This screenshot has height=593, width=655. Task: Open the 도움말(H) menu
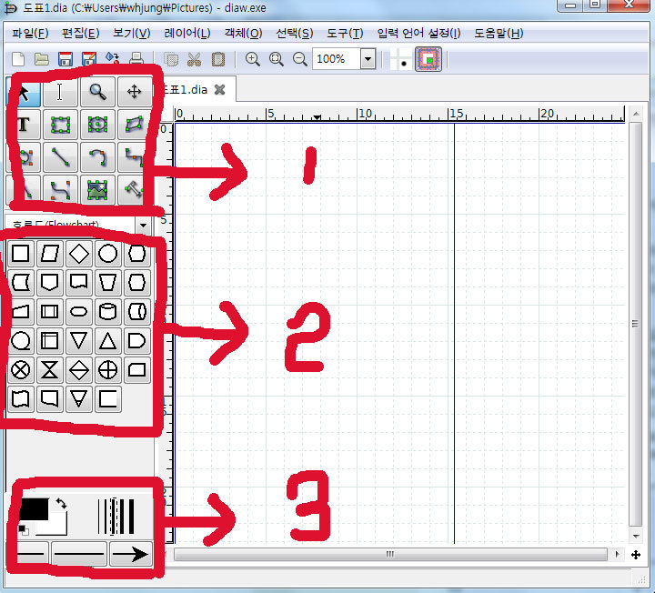tap(499, 33)
